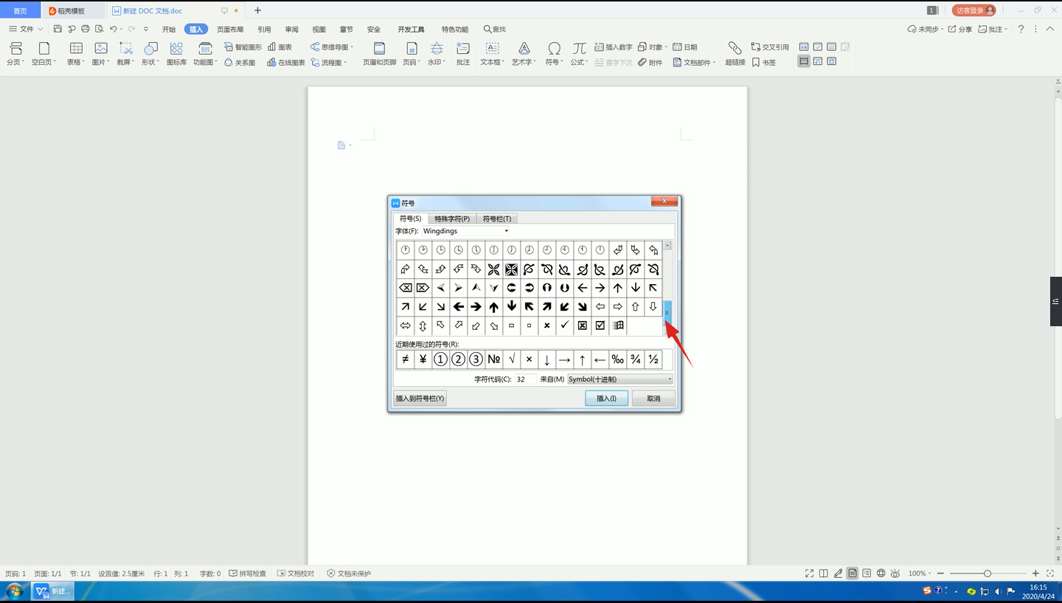The height and width of the screenshot is (603, 1062).
Task: Click the print icon in quick toolbar
Action: coord(86,29)
